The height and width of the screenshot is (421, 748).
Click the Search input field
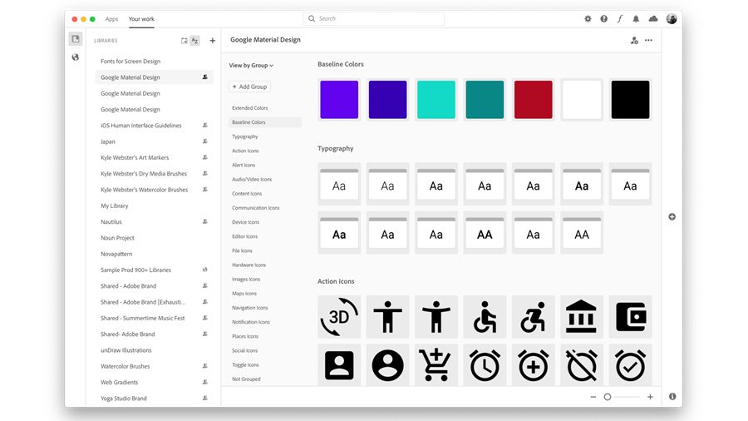[373, 18]
